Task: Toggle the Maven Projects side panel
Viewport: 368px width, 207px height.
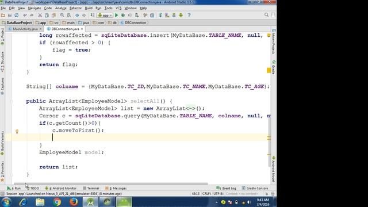Action: 274,41
